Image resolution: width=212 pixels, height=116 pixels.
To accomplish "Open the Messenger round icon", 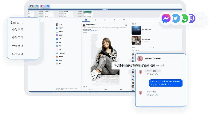I will [x=166, y=18].
